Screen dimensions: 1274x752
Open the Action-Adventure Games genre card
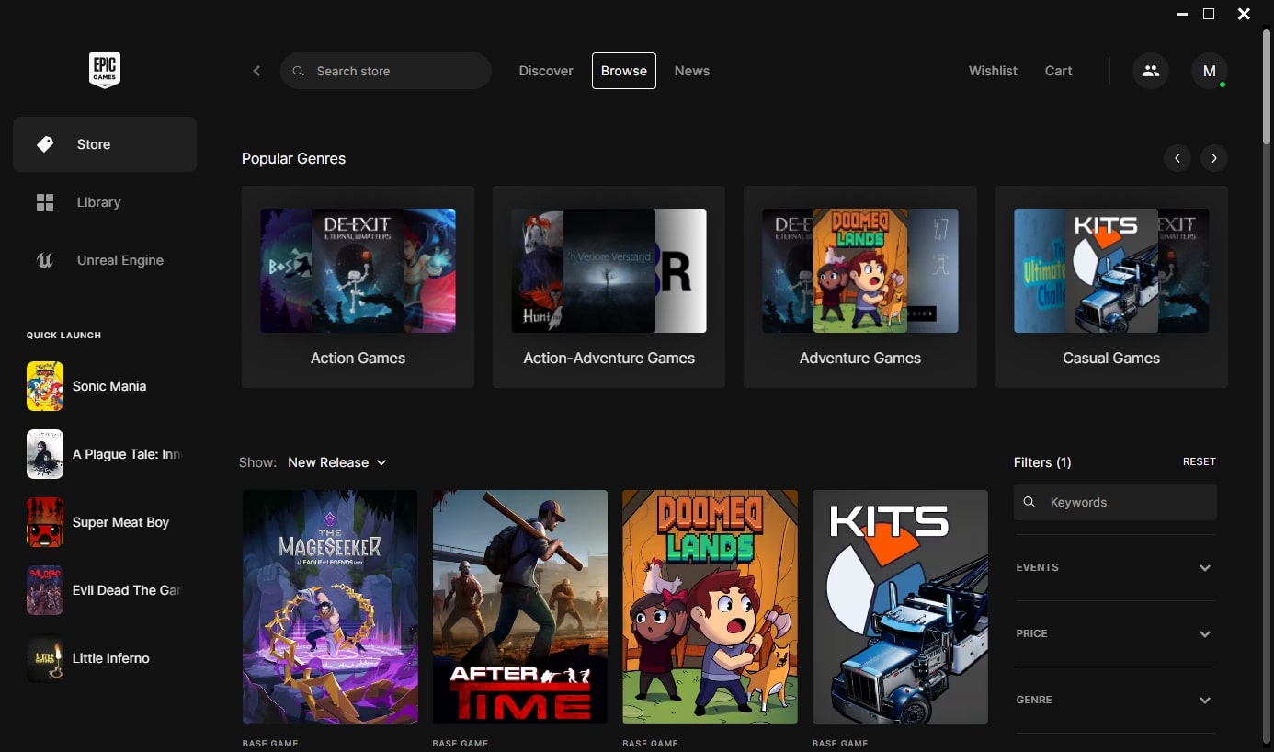point(609,287)
